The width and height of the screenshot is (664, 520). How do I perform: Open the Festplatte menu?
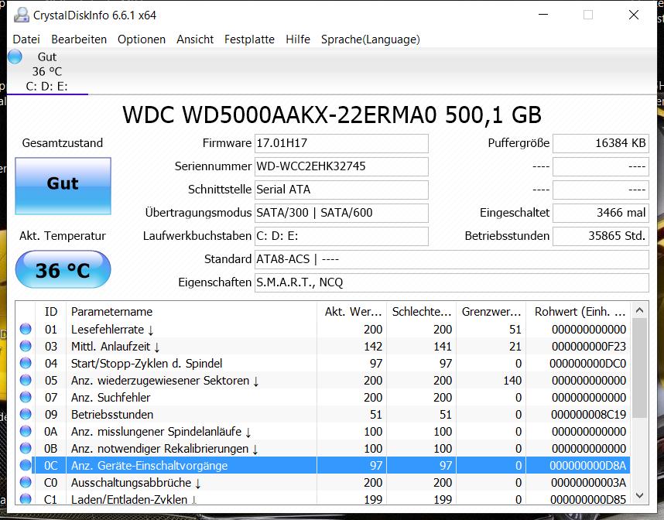coord(249,39)
